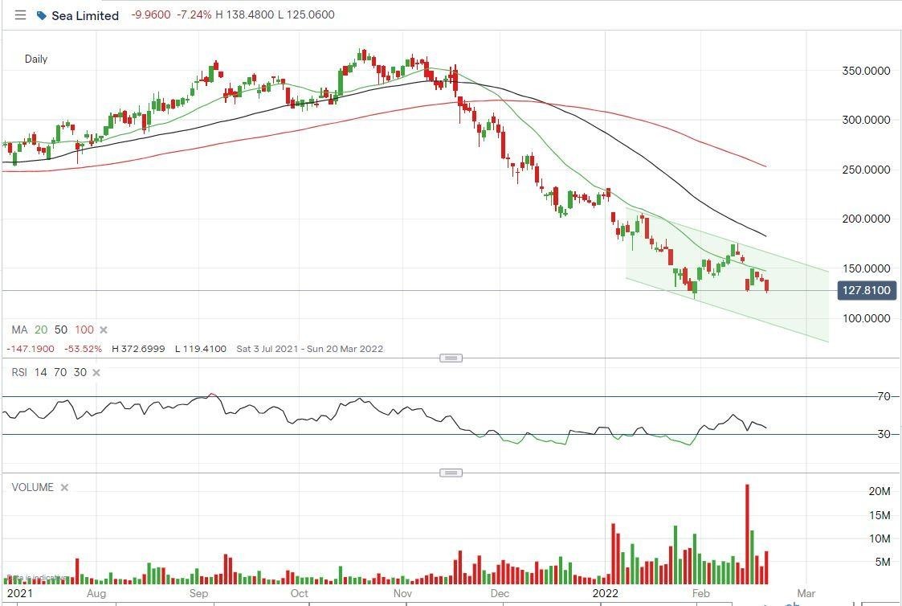Click the range low L 119.4100
Screen dimensions: 902x606
pyautogui.click(x=201, y=349)
